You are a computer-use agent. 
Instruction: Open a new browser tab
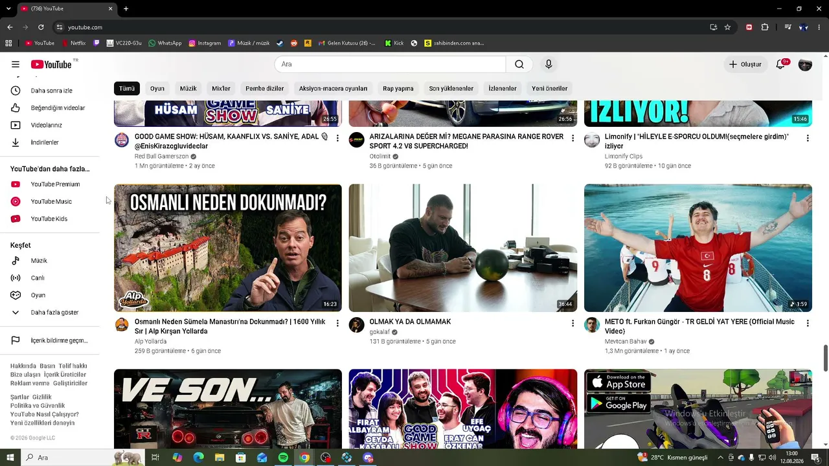point(126,8)
